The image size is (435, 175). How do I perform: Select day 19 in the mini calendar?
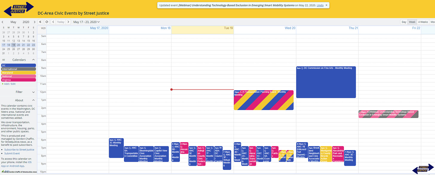[13, 45]
